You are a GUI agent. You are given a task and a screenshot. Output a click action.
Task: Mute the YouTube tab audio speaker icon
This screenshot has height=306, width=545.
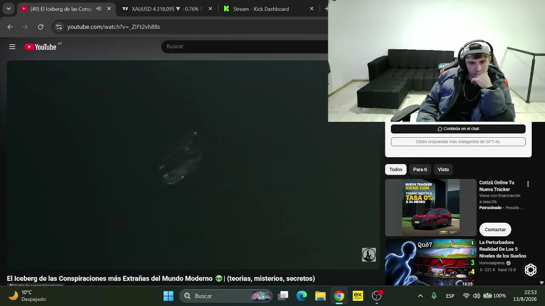tap(99, 9)
